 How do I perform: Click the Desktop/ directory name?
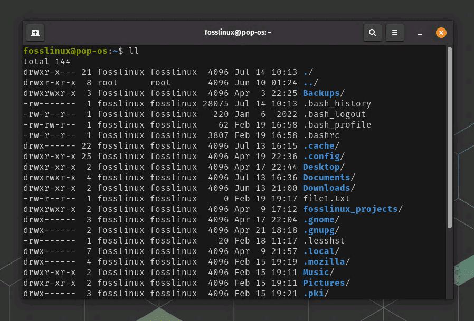point(324,167)
